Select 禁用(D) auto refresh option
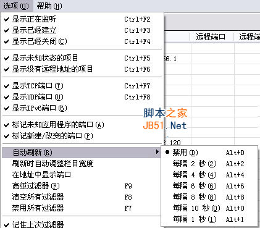The image size is (260, 228). pos(209,153)
